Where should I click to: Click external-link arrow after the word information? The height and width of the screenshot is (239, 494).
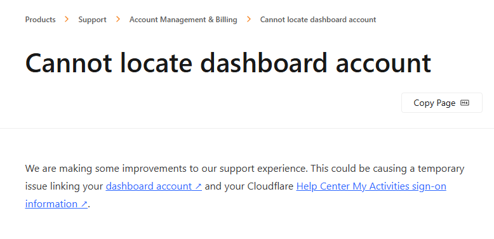point(84,204)
